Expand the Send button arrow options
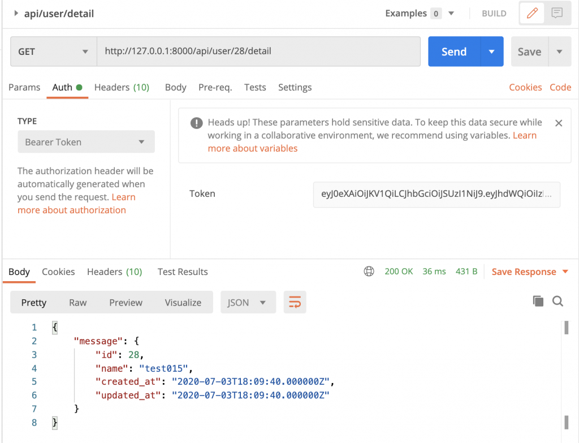Viewport: 579px width, 443px height. coord(491,51)
